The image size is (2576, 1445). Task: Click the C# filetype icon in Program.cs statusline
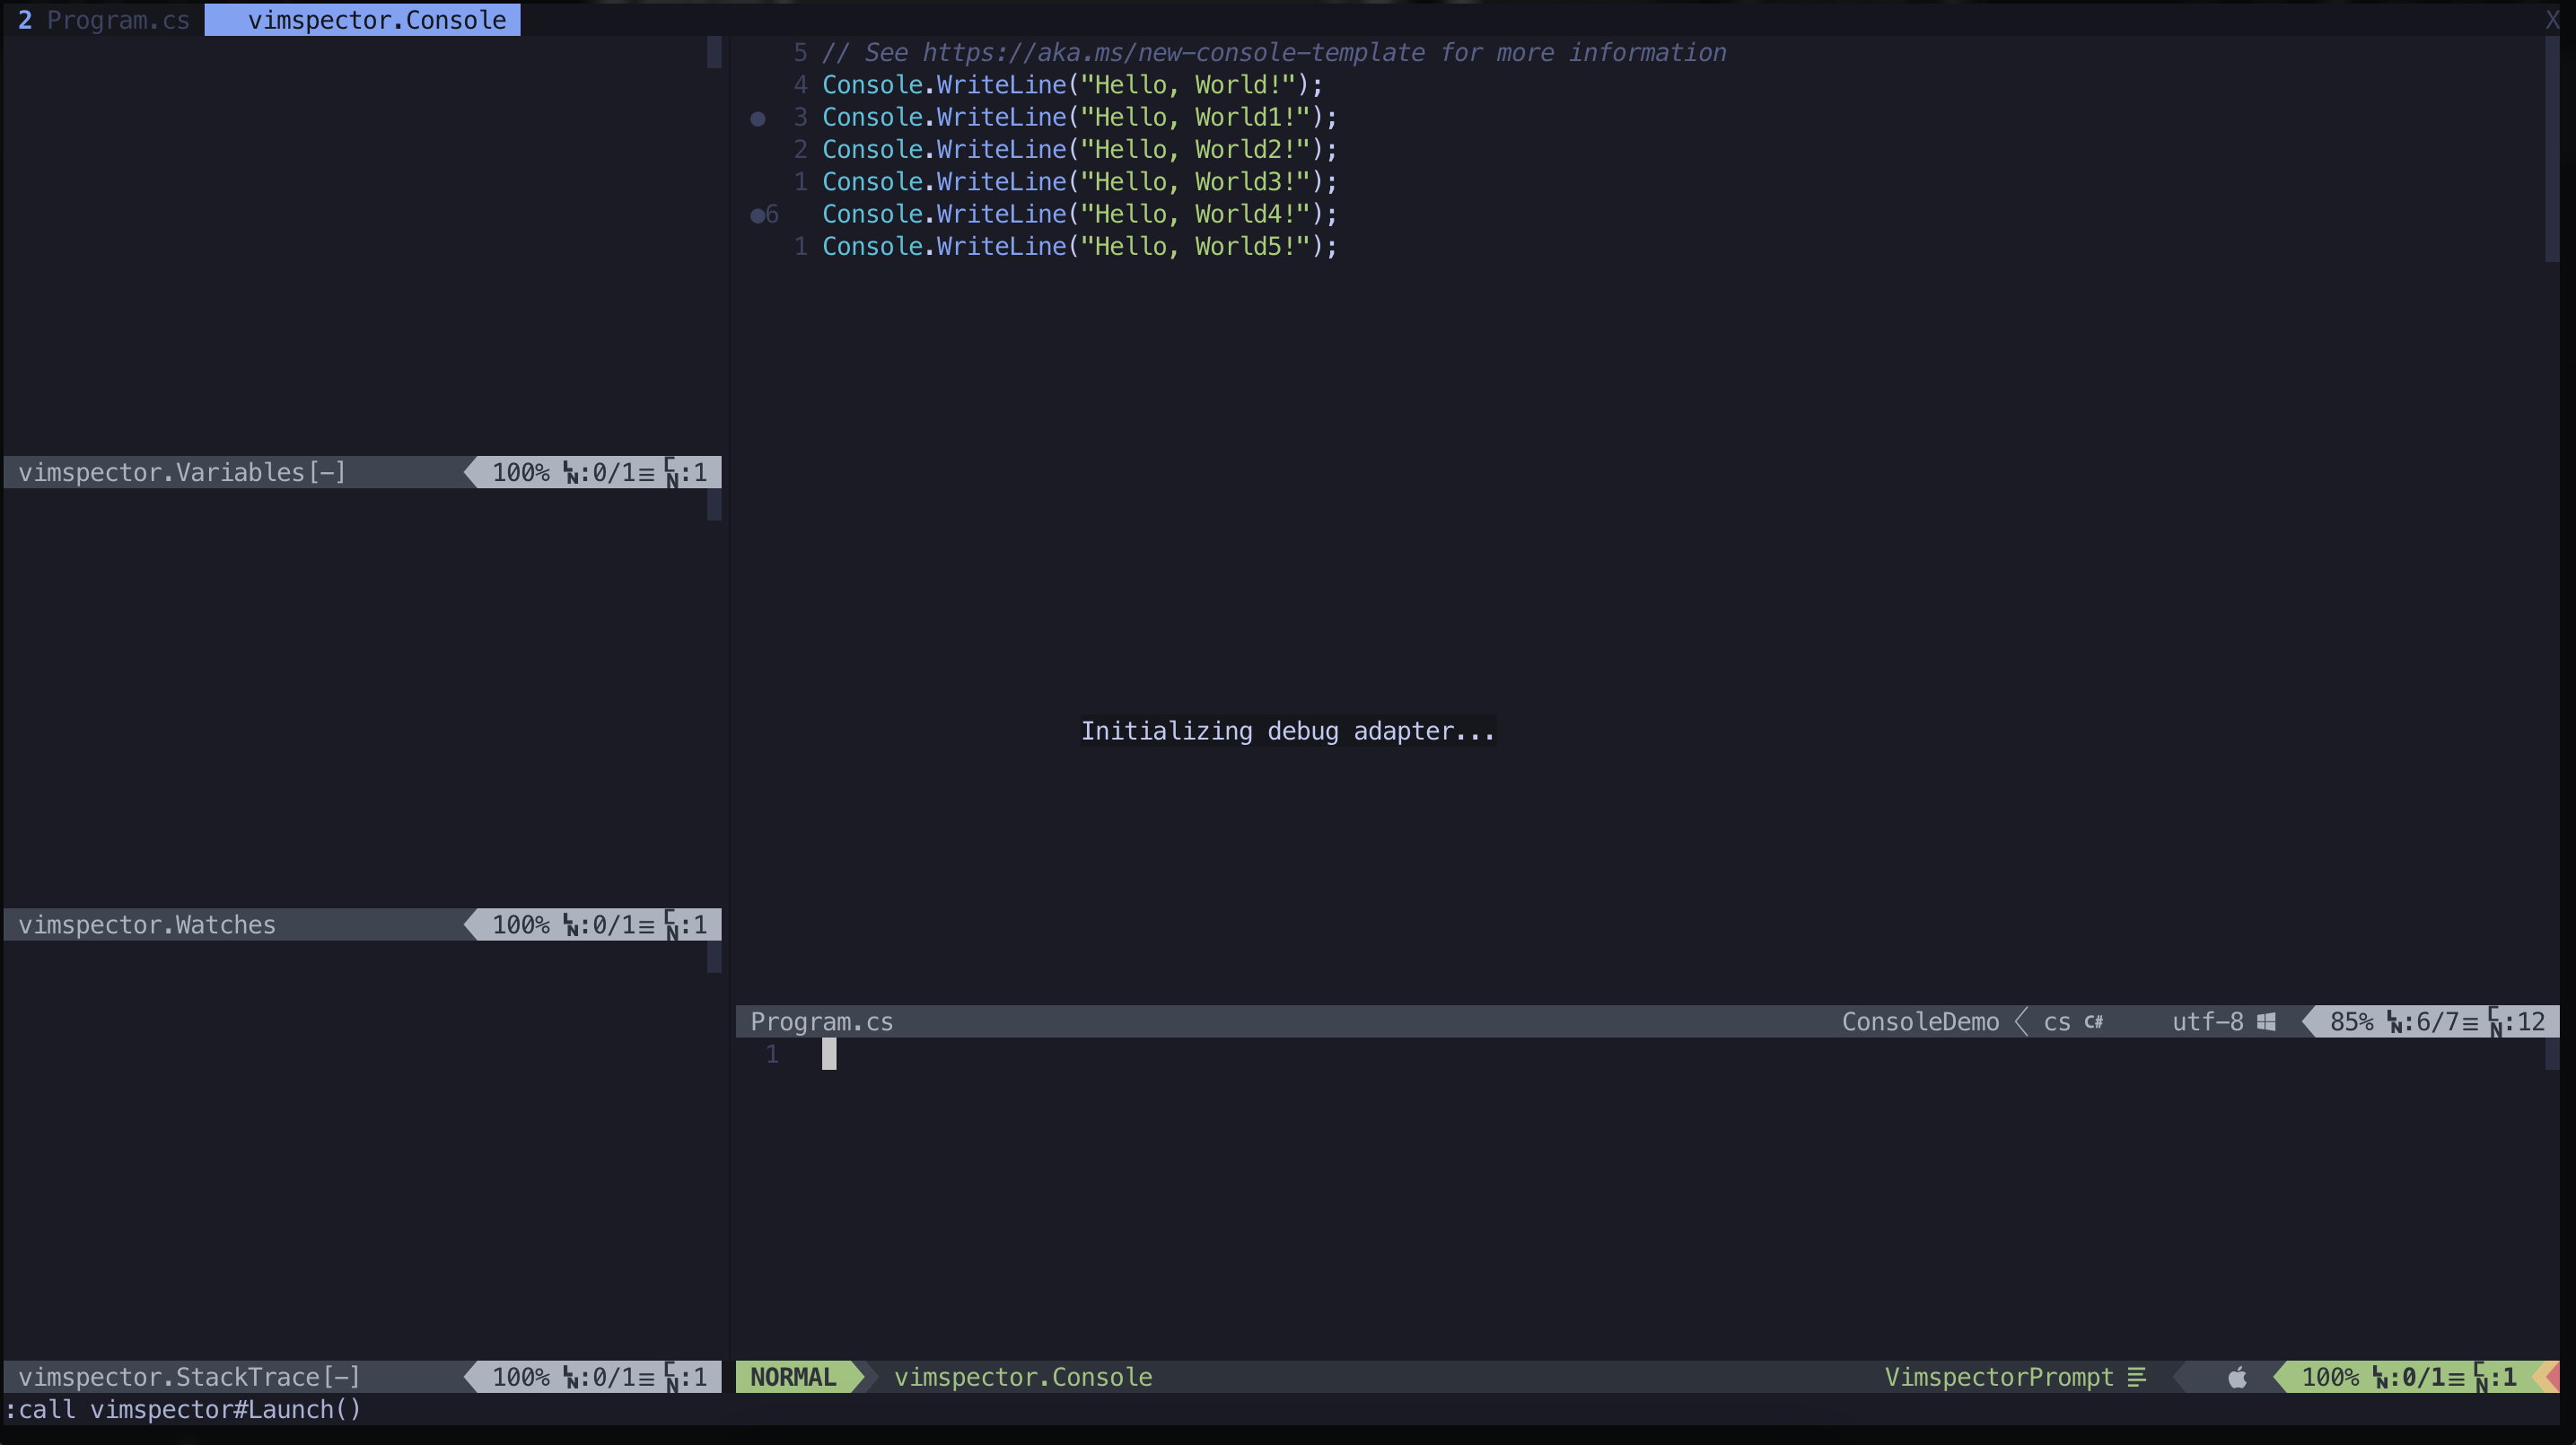click(2093, 1022)
